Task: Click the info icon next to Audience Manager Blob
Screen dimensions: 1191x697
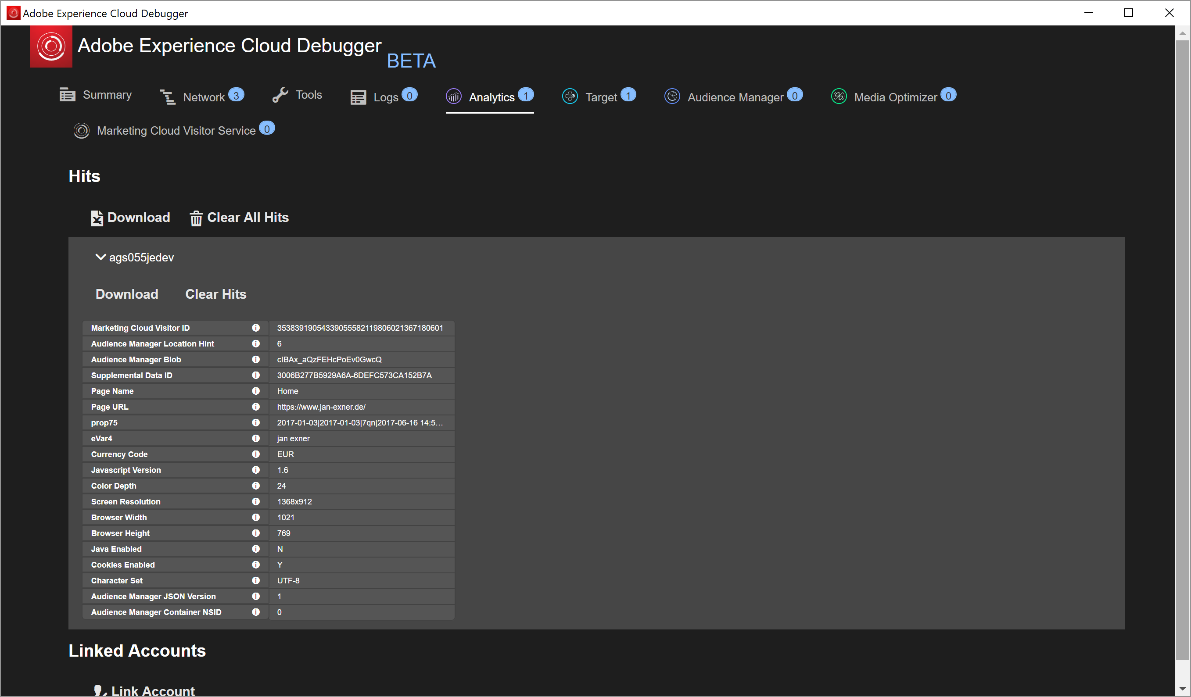Action: tap(256, 359)
